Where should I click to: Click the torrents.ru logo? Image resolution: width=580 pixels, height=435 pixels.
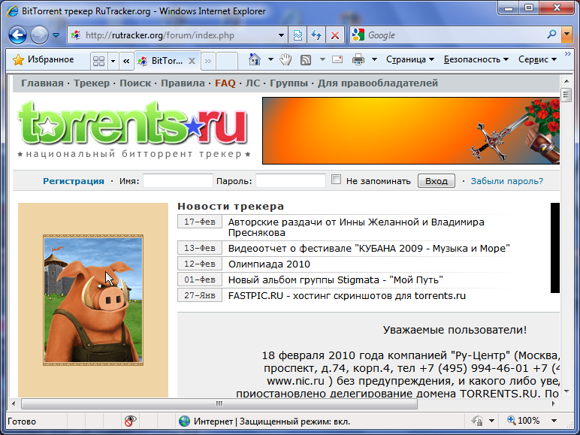click(133, 129)
